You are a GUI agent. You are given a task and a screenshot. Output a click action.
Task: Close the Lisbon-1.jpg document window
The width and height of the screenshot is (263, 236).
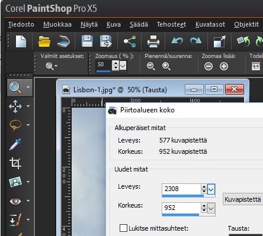point(235,89)
